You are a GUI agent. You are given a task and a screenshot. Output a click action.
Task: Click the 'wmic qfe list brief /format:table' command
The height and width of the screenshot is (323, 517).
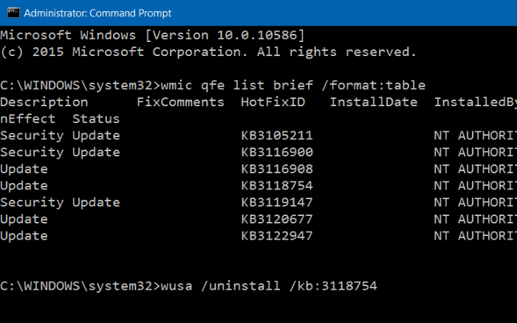tap(293, 86)
